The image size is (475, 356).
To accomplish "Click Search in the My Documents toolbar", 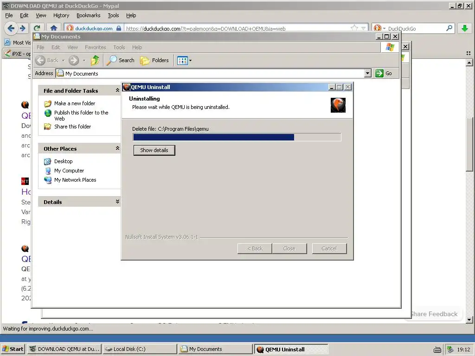I will click(121, 60).
